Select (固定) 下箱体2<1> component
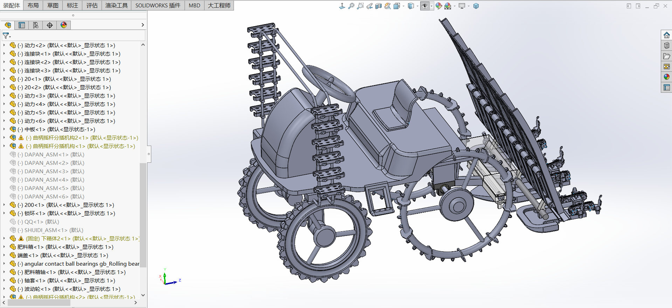The image size is (672, 308). pyautogui.click(x=74, y=238)
